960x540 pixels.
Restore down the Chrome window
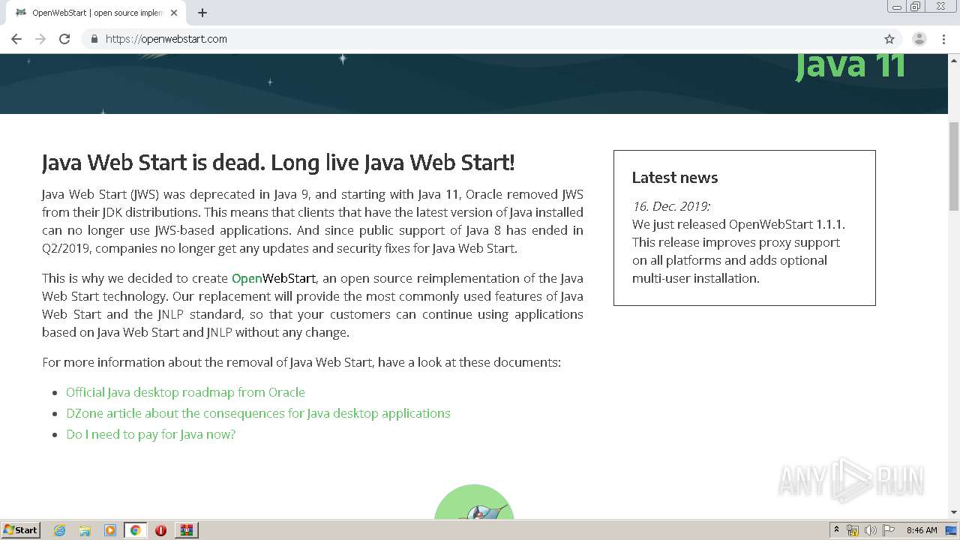point(916,7)
